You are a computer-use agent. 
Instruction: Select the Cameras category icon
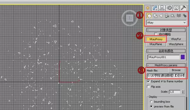point(167,16)
